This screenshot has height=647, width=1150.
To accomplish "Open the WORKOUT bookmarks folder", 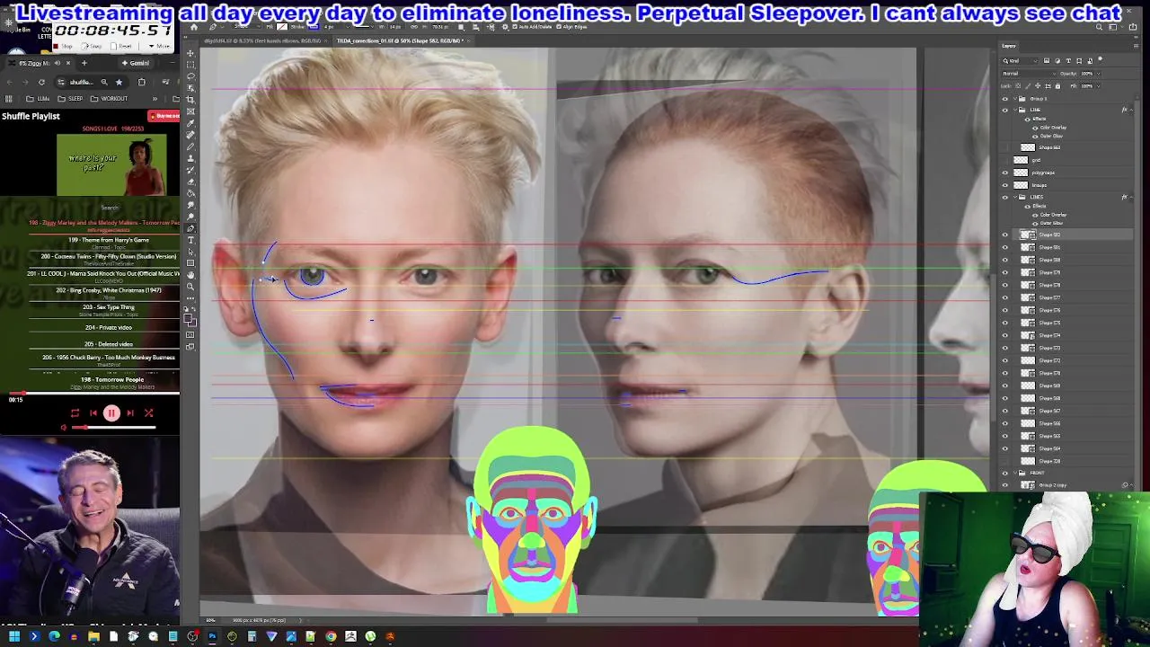I will pos(109,99).
